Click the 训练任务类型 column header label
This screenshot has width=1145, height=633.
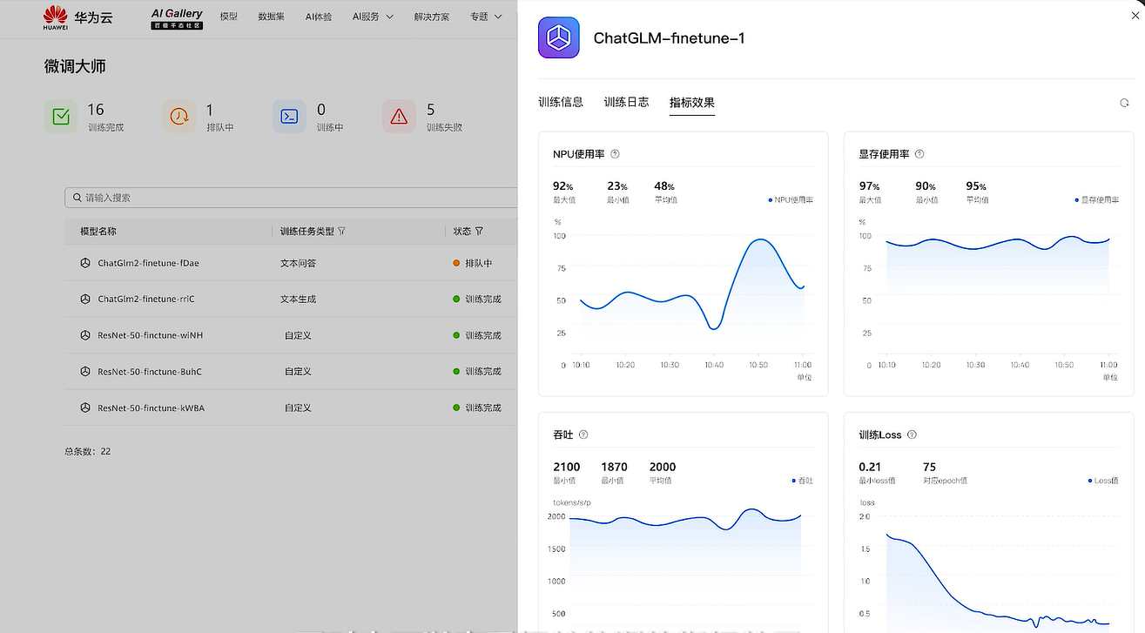(307, 232)
